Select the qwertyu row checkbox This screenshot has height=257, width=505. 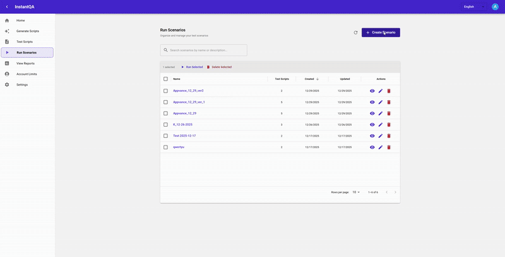coord(166,147)
